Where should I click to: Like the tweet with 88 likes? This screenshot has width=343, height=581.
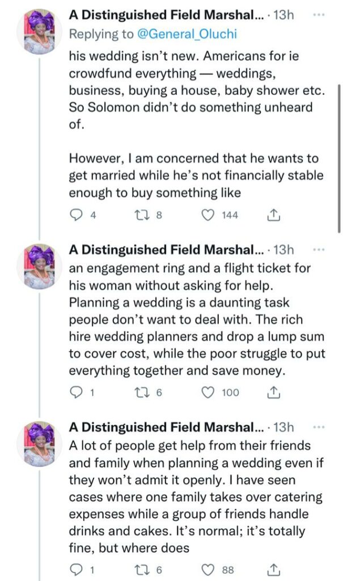[x=209, y=569]
